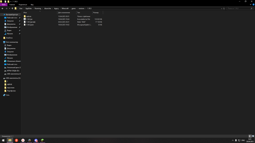Go forward in folder history
Screen dimensions: 255x143
tap(6, 8)
